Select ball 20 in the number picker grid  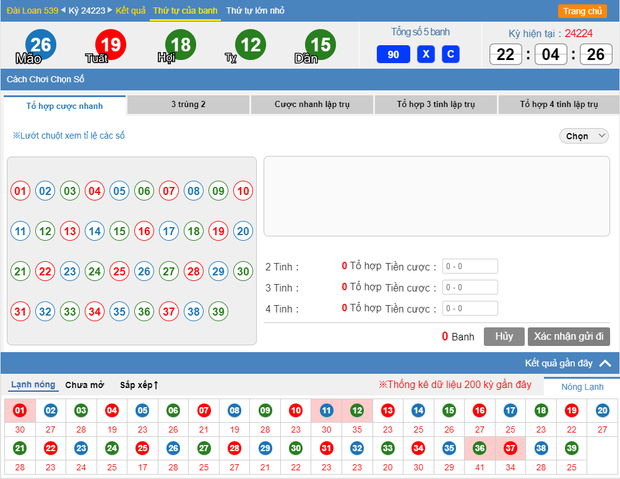243,231
